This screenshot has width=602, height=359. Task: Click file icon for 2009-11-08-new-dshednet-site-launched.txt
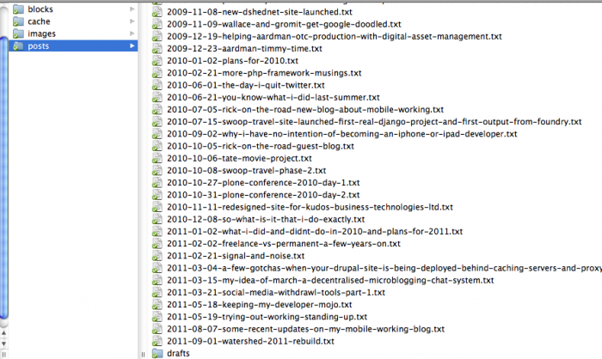pos(157,12)
